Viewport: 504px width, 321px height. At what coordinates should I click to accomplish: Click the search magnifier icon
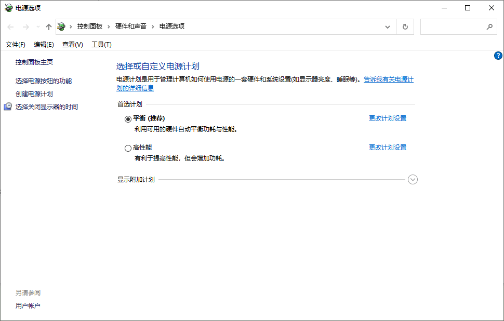[489, 26]
